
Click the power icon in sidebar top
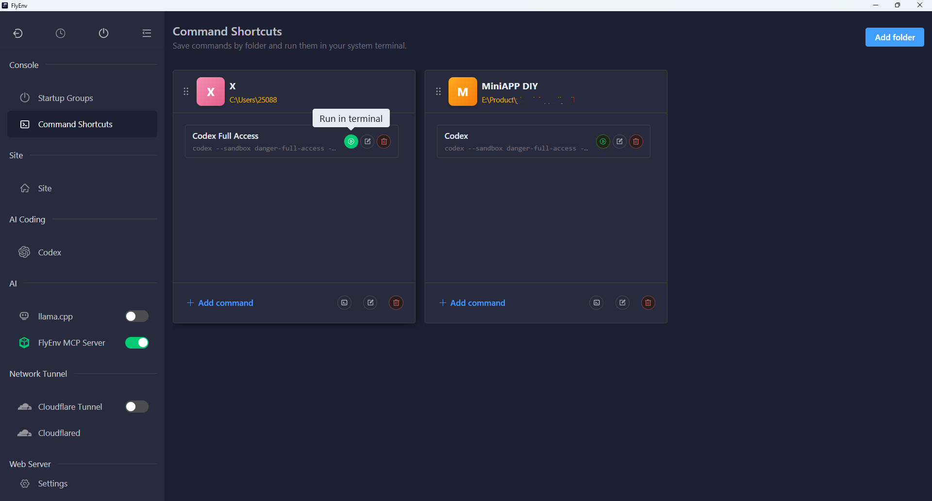103,33
